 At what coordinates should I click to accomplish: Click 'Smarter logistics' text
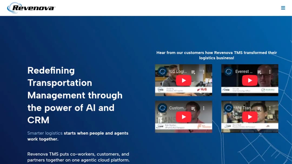[45, 133]
